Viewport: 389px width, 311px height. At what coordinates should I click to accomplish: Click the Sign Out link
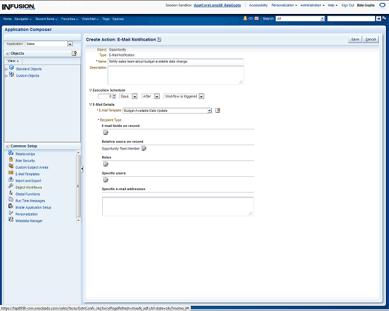tap(348, 5)
